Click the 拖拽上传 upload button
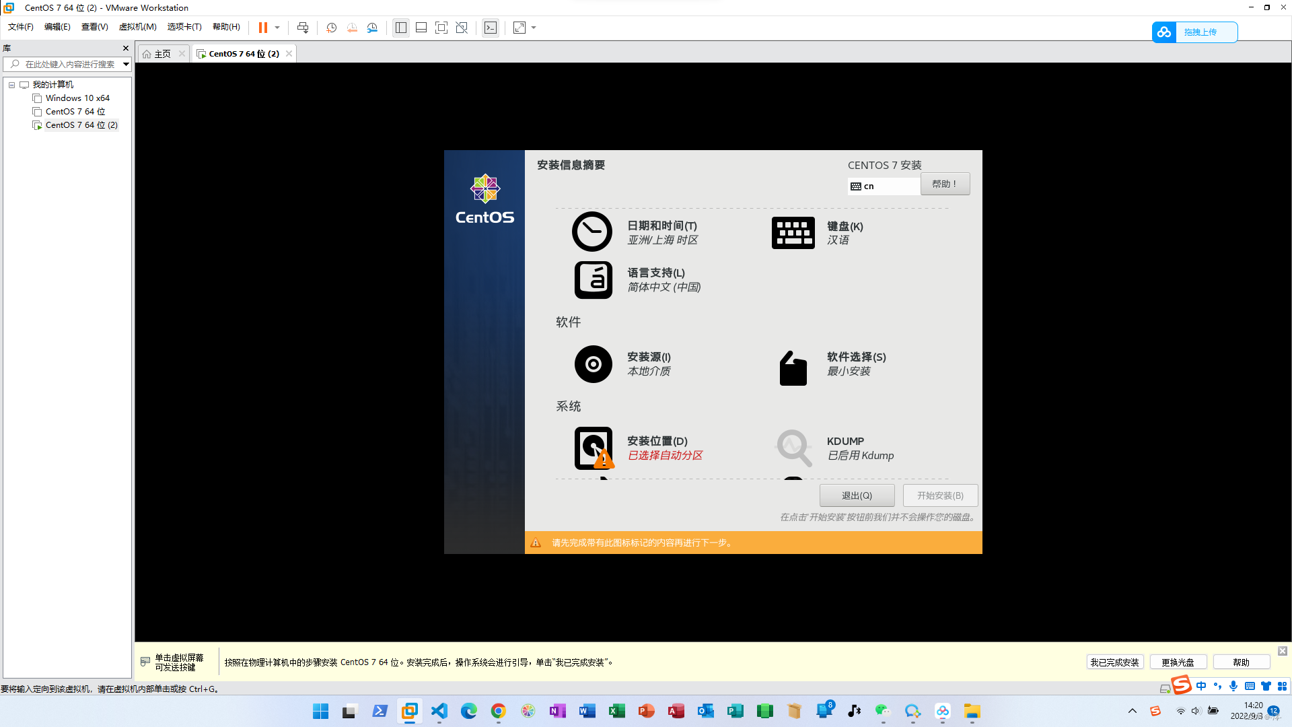This screenshot has height=727, width=1292. (x=1194, y=32)
